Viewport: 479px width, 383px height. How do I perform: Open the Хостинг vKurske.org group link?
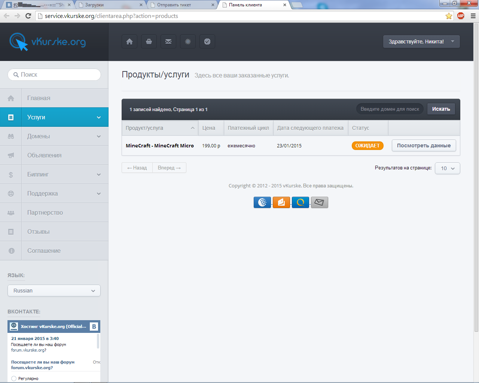(x=54, y=327)
